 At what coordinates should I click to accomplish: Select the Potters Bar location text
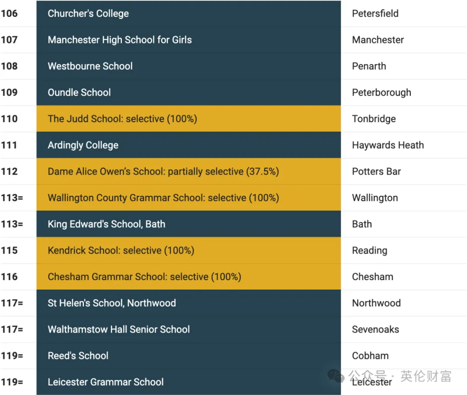coord(377,172)
